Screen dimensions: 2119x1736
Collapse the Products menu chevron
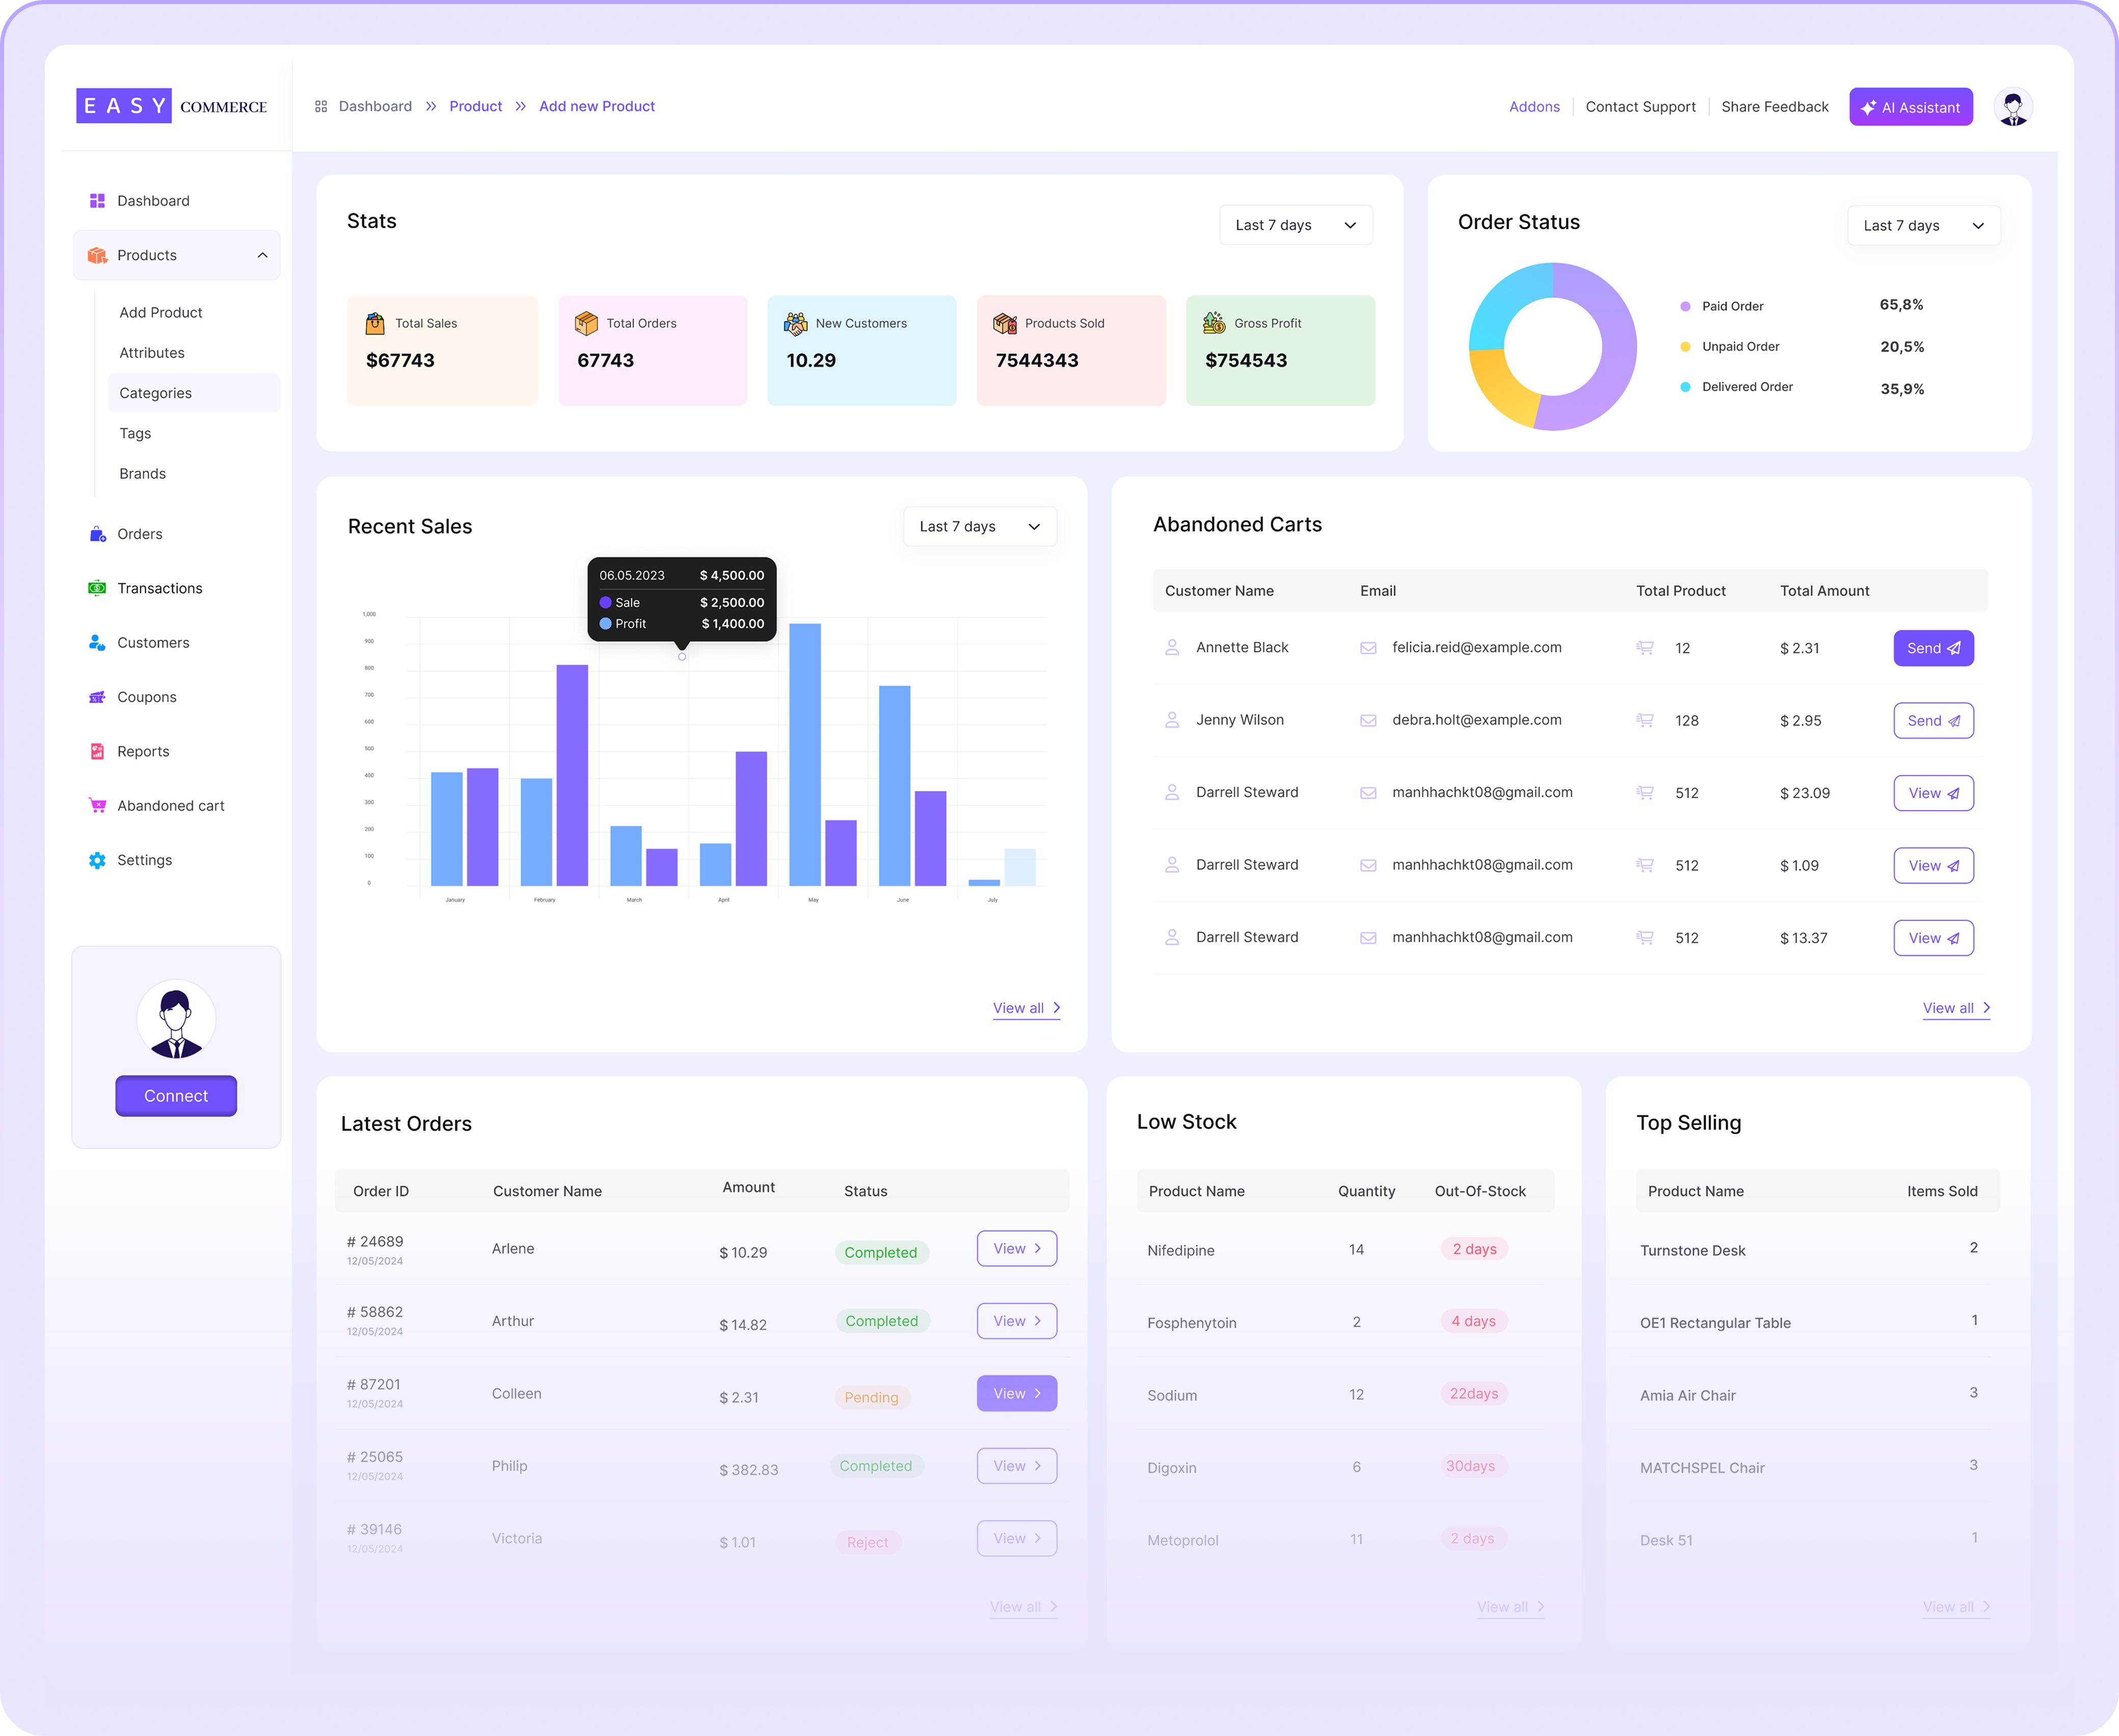pos(262,255)
